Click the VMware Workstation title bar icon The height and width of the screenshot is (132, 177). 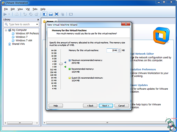(3, 3)
